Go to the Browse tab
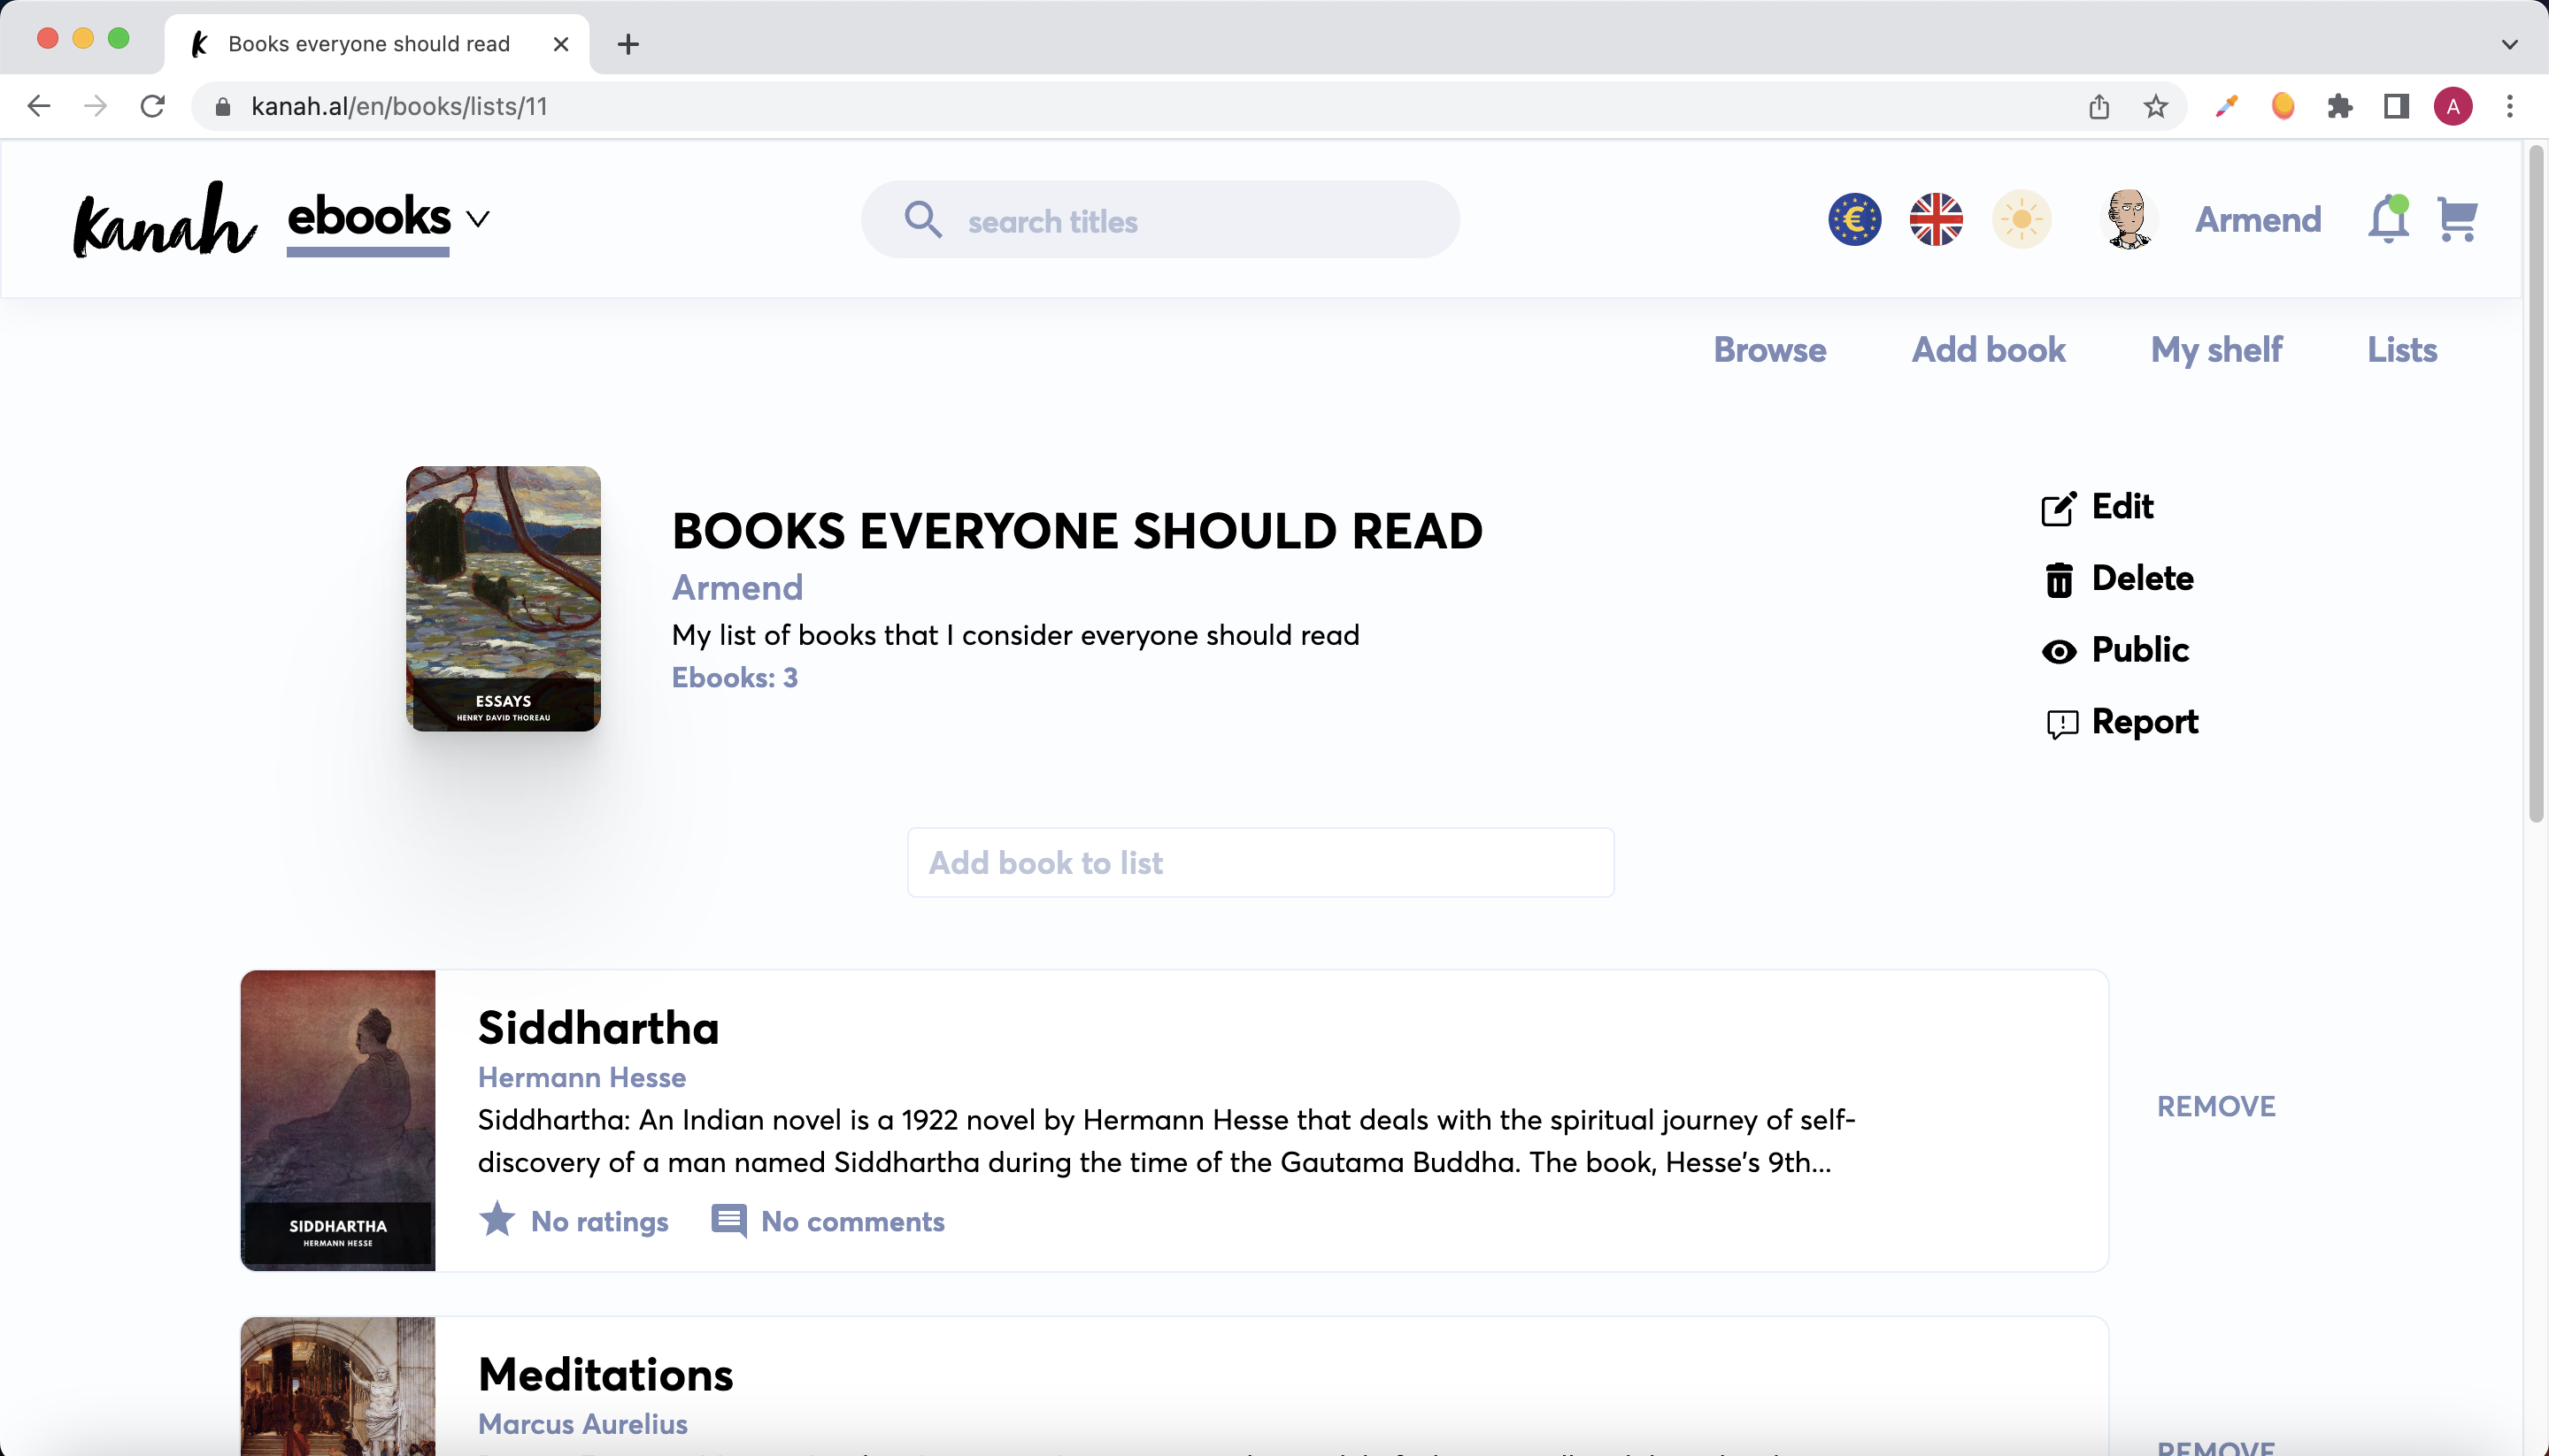Screen dimensions: 2549x1456 coord(1769,350)
